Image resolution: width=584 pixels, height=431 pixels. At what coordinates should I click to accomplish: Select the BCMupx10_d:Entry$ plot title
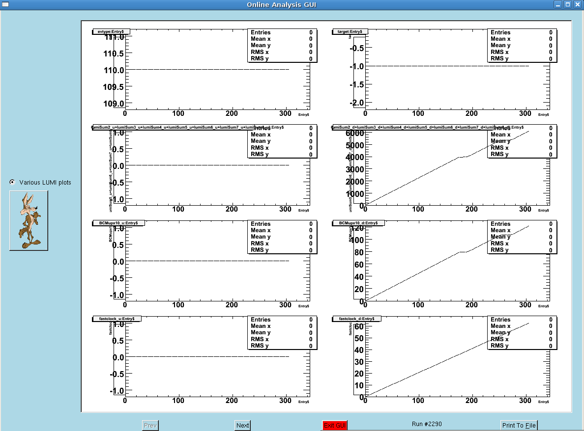pyautogui.click(x=358, y=223)
